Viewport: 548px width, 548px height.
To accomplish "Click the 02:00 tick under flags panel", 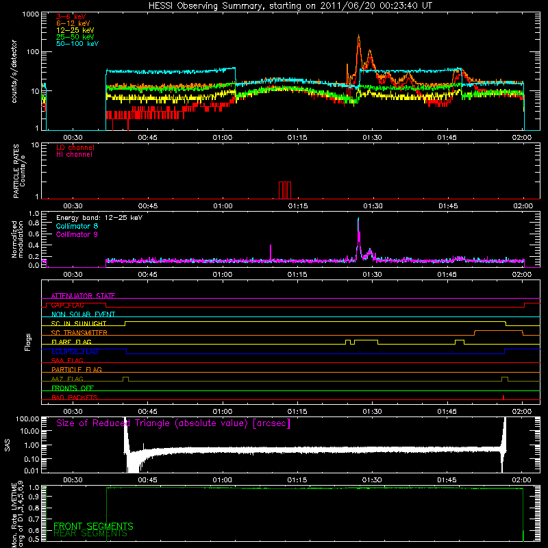I will [522, 412].
